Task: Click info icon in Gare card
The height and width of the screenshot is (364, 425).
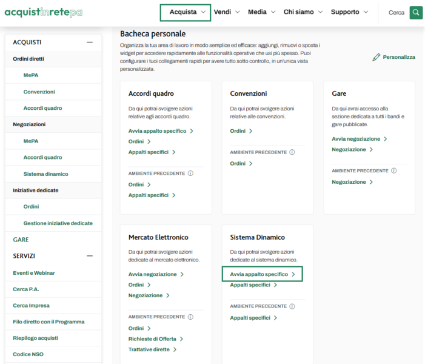Action: [394, 170]
